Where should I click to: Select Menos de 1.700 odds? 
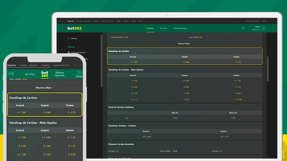[233, 118]
